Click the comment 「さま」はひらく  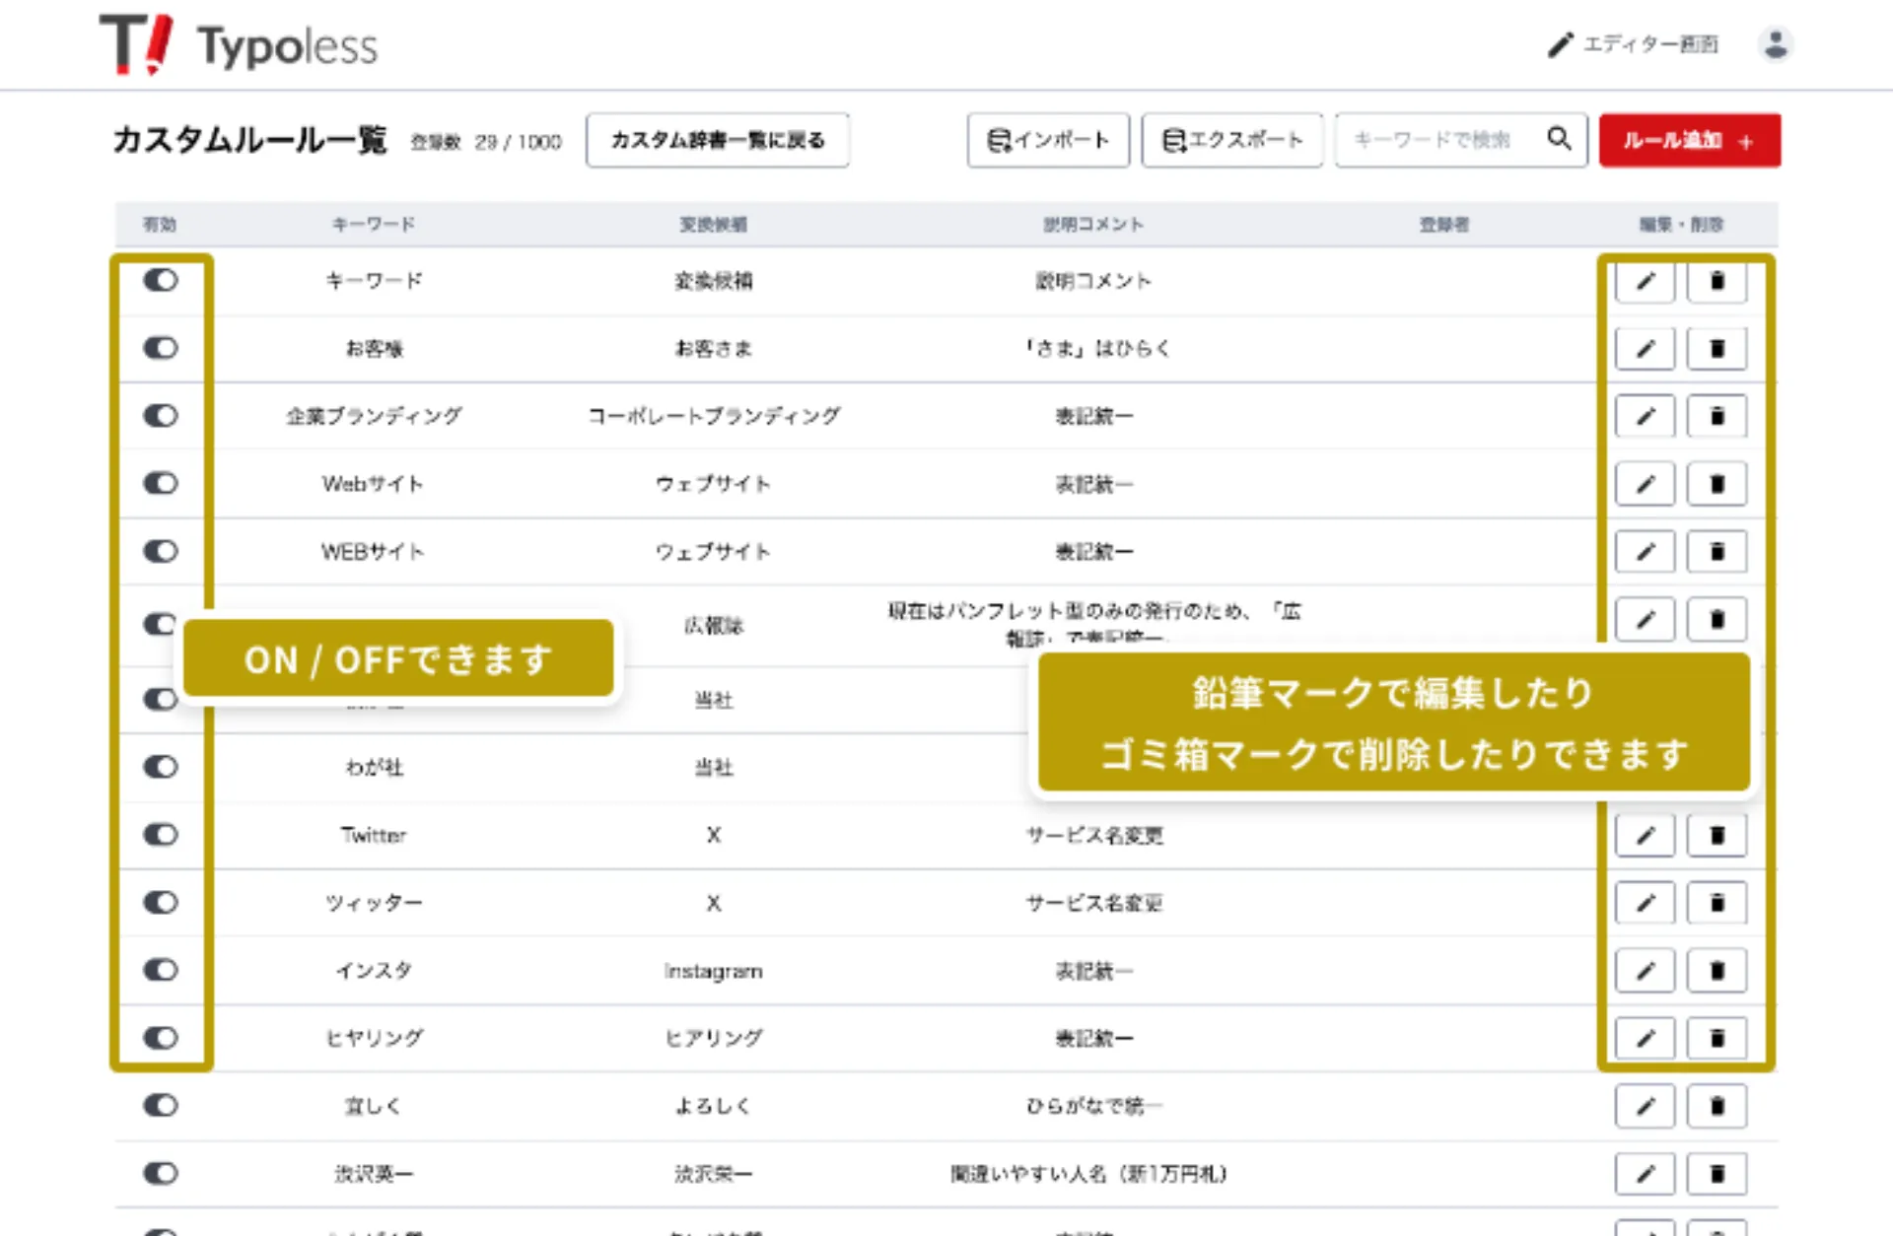[1096, 348]
